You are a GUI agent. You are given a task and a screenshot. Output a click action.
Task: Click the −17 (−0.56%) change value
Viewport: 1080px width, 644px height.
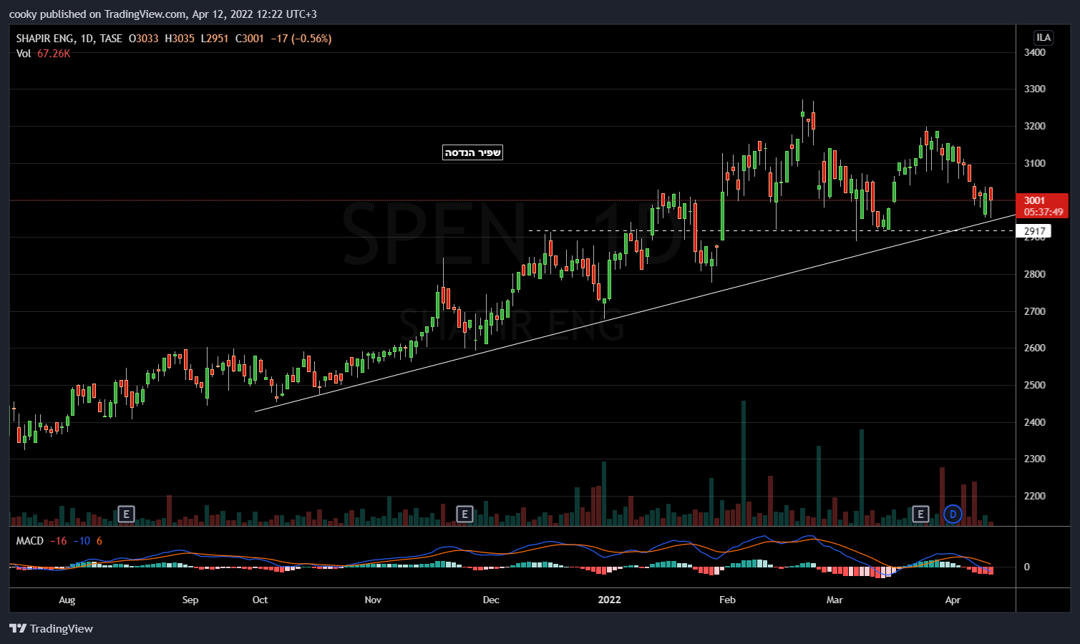click(301, 39)
